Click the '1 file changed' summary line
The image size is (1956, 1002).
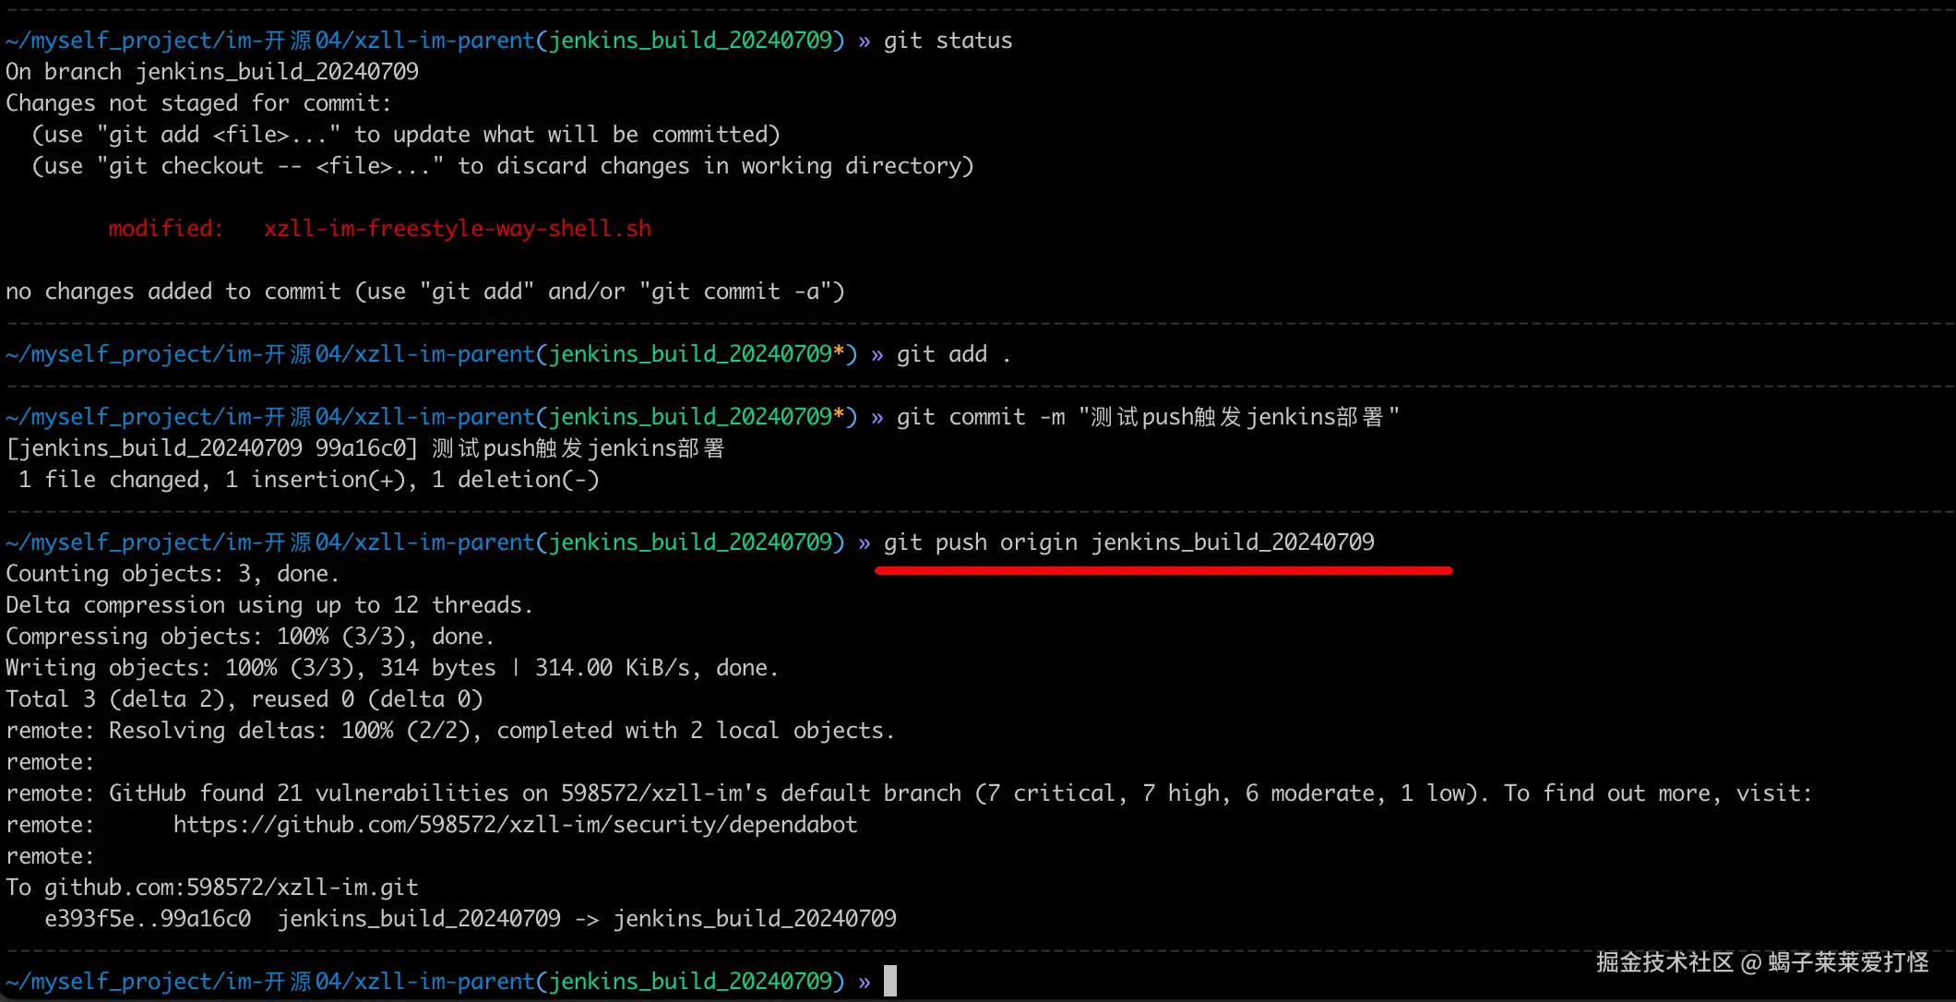pos(308,480)
